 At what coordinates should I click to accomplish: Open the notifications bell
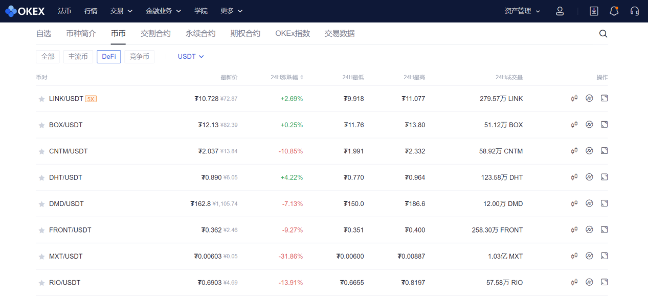(x=614, y=11)
